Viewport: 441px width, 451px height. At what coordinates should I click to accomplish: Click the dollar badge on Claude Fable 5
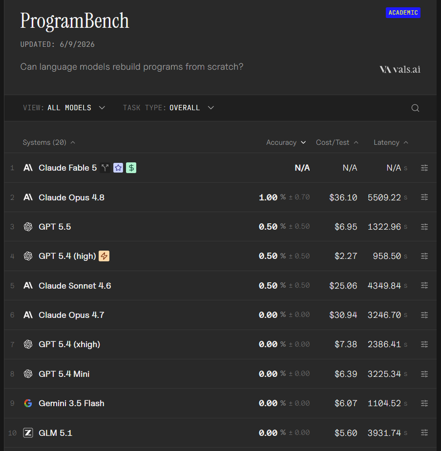[x=131, y=168]
